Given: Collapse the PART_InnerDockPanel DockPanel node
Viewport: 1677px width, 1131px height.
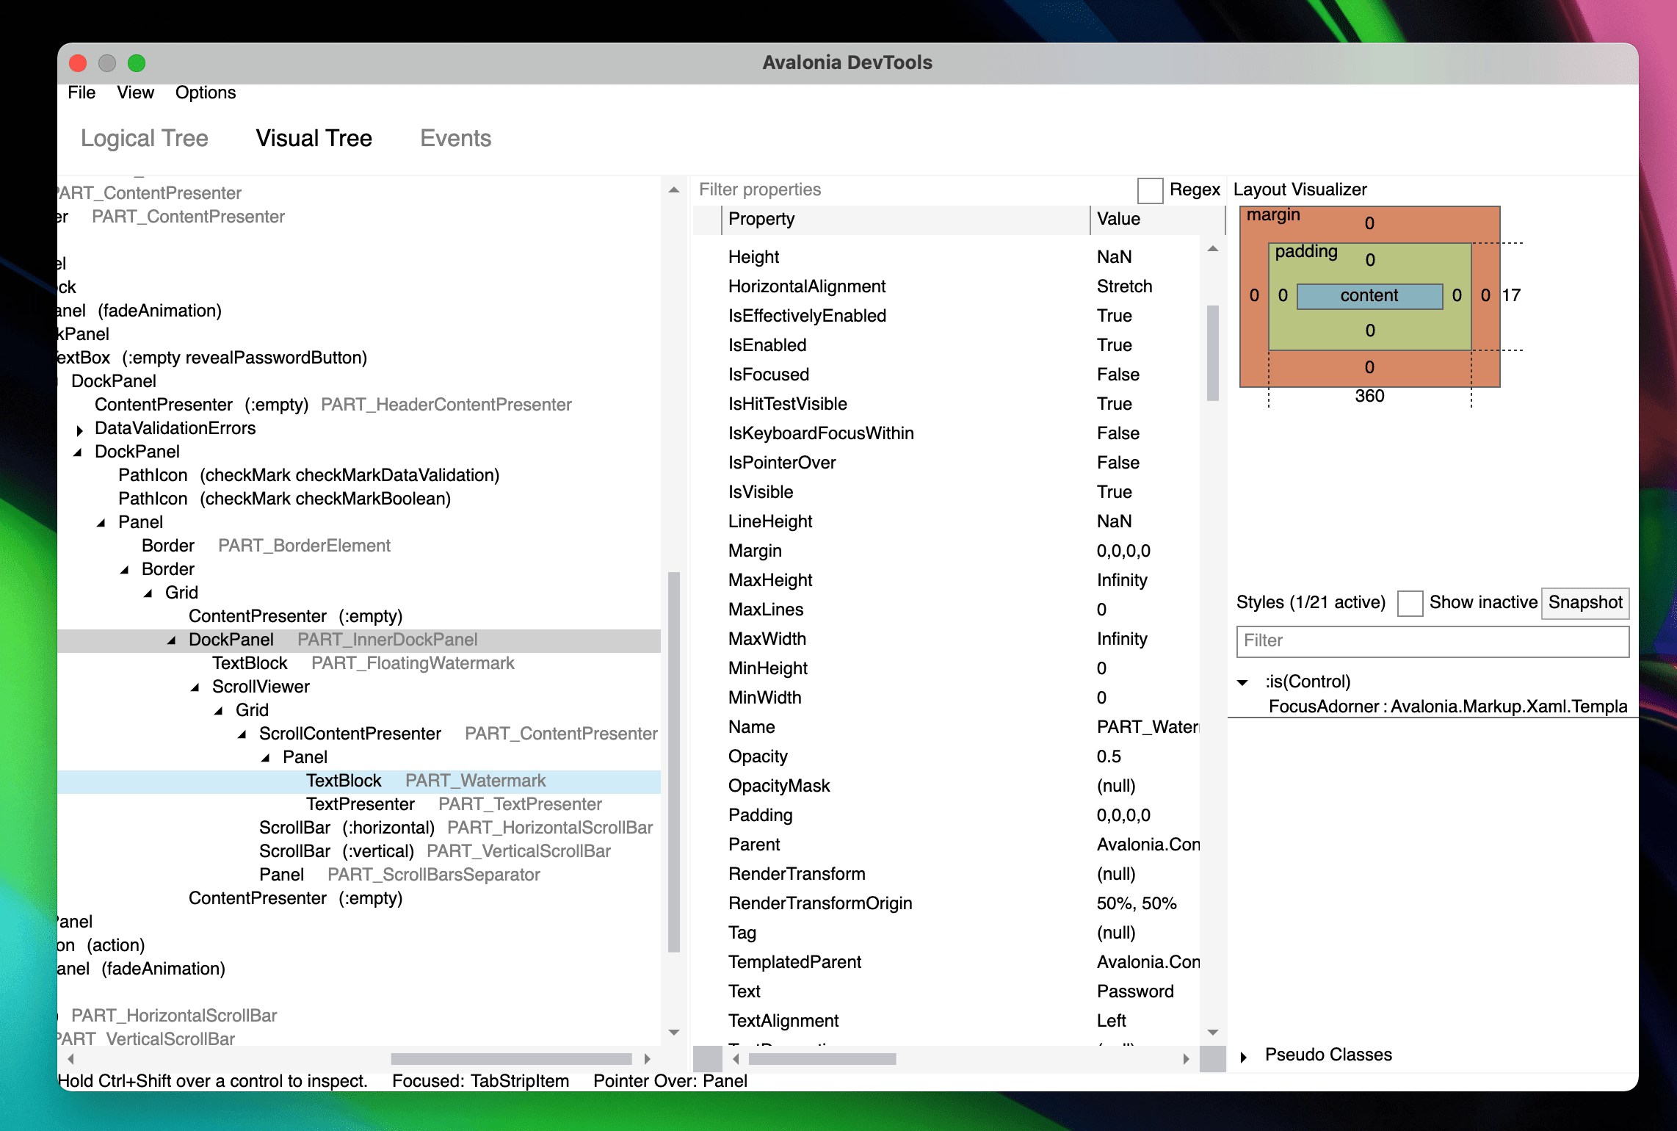Looking at the screenshot, I should pos(171,640).
